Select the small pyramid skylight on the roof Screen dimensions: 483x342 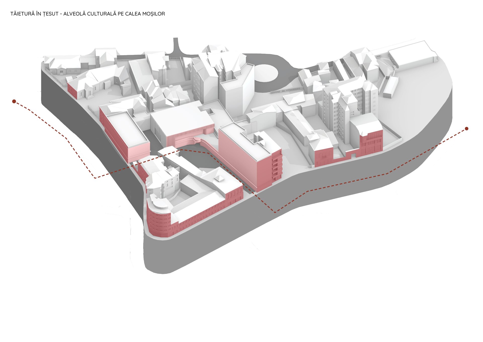click(219, 178)
